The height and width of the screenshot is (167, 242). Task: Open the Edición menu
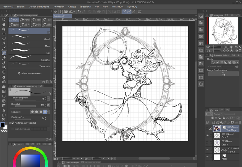point(21,6)
